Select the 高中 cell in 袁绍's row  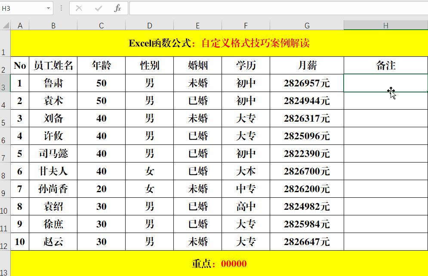point(246,206)
